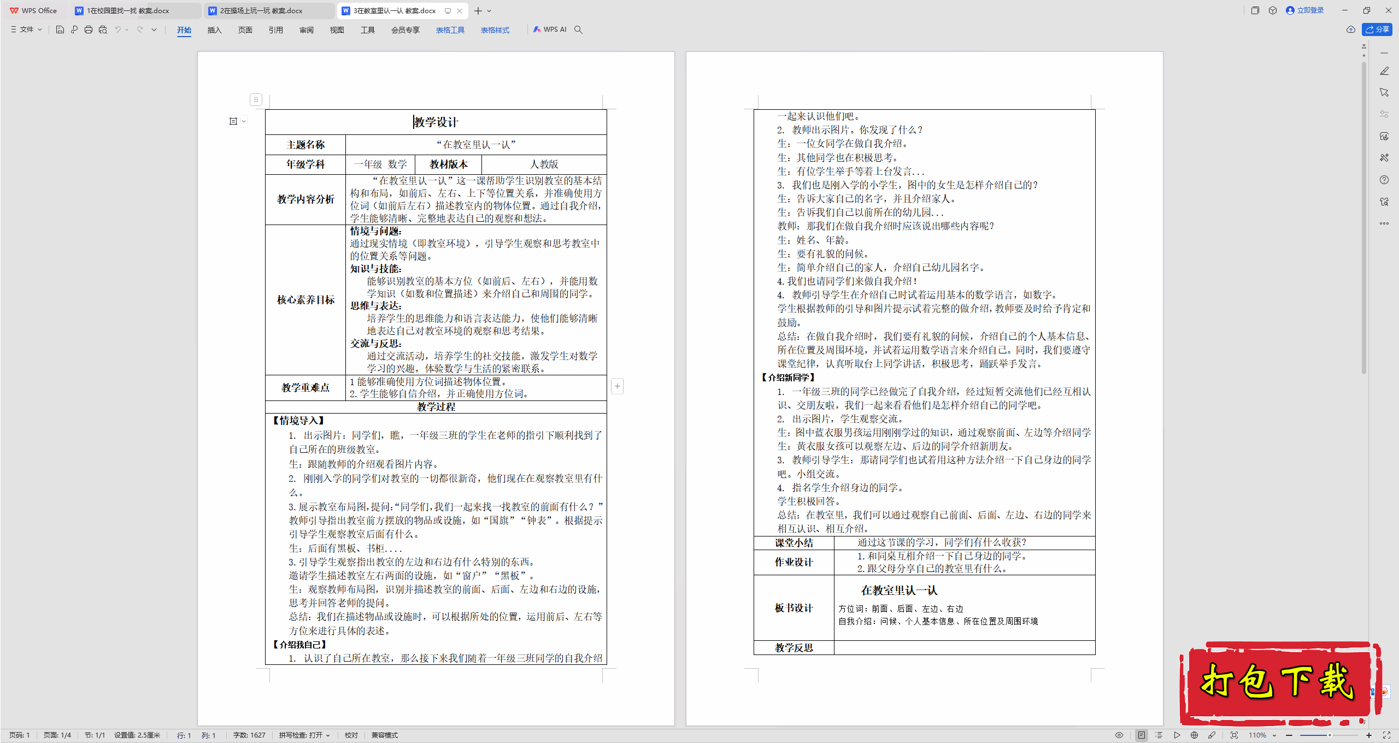Open the 插入 ribbon tab
1399x743 pixels.
214,30
